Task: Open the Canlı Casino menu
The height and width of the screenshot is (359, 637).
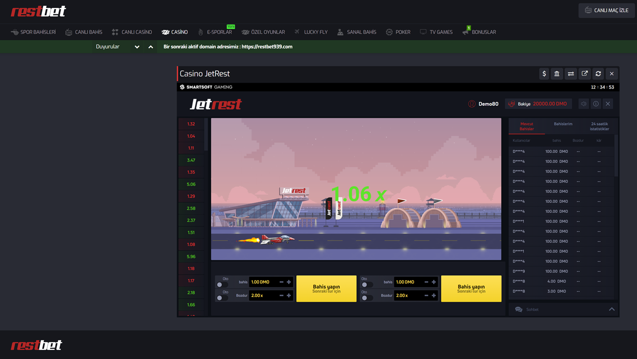Action: (x=132, y=32)
